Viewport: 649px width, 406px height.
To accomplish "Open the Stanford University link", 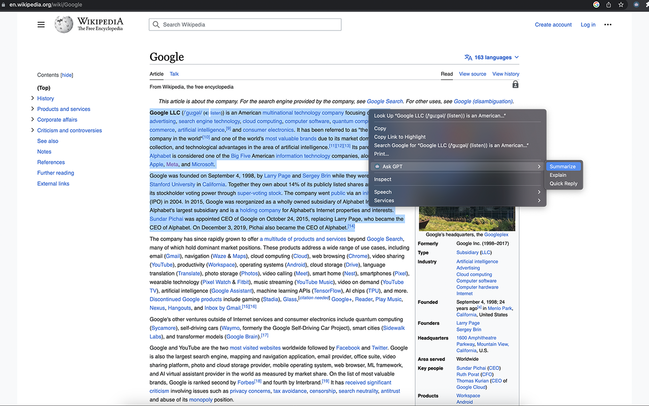I will tap(172, 184).
